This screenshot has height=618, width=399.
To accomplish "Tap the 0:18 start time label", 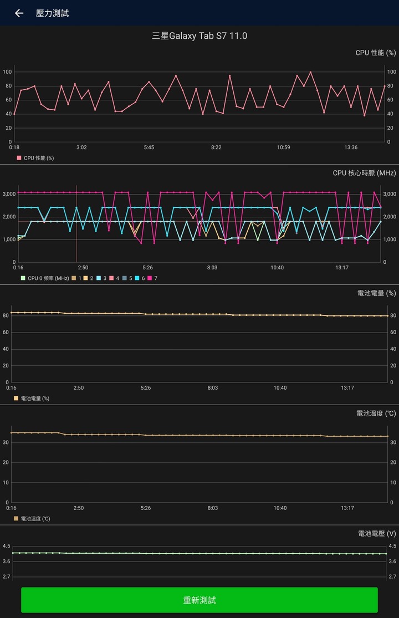I will (14, 147).
